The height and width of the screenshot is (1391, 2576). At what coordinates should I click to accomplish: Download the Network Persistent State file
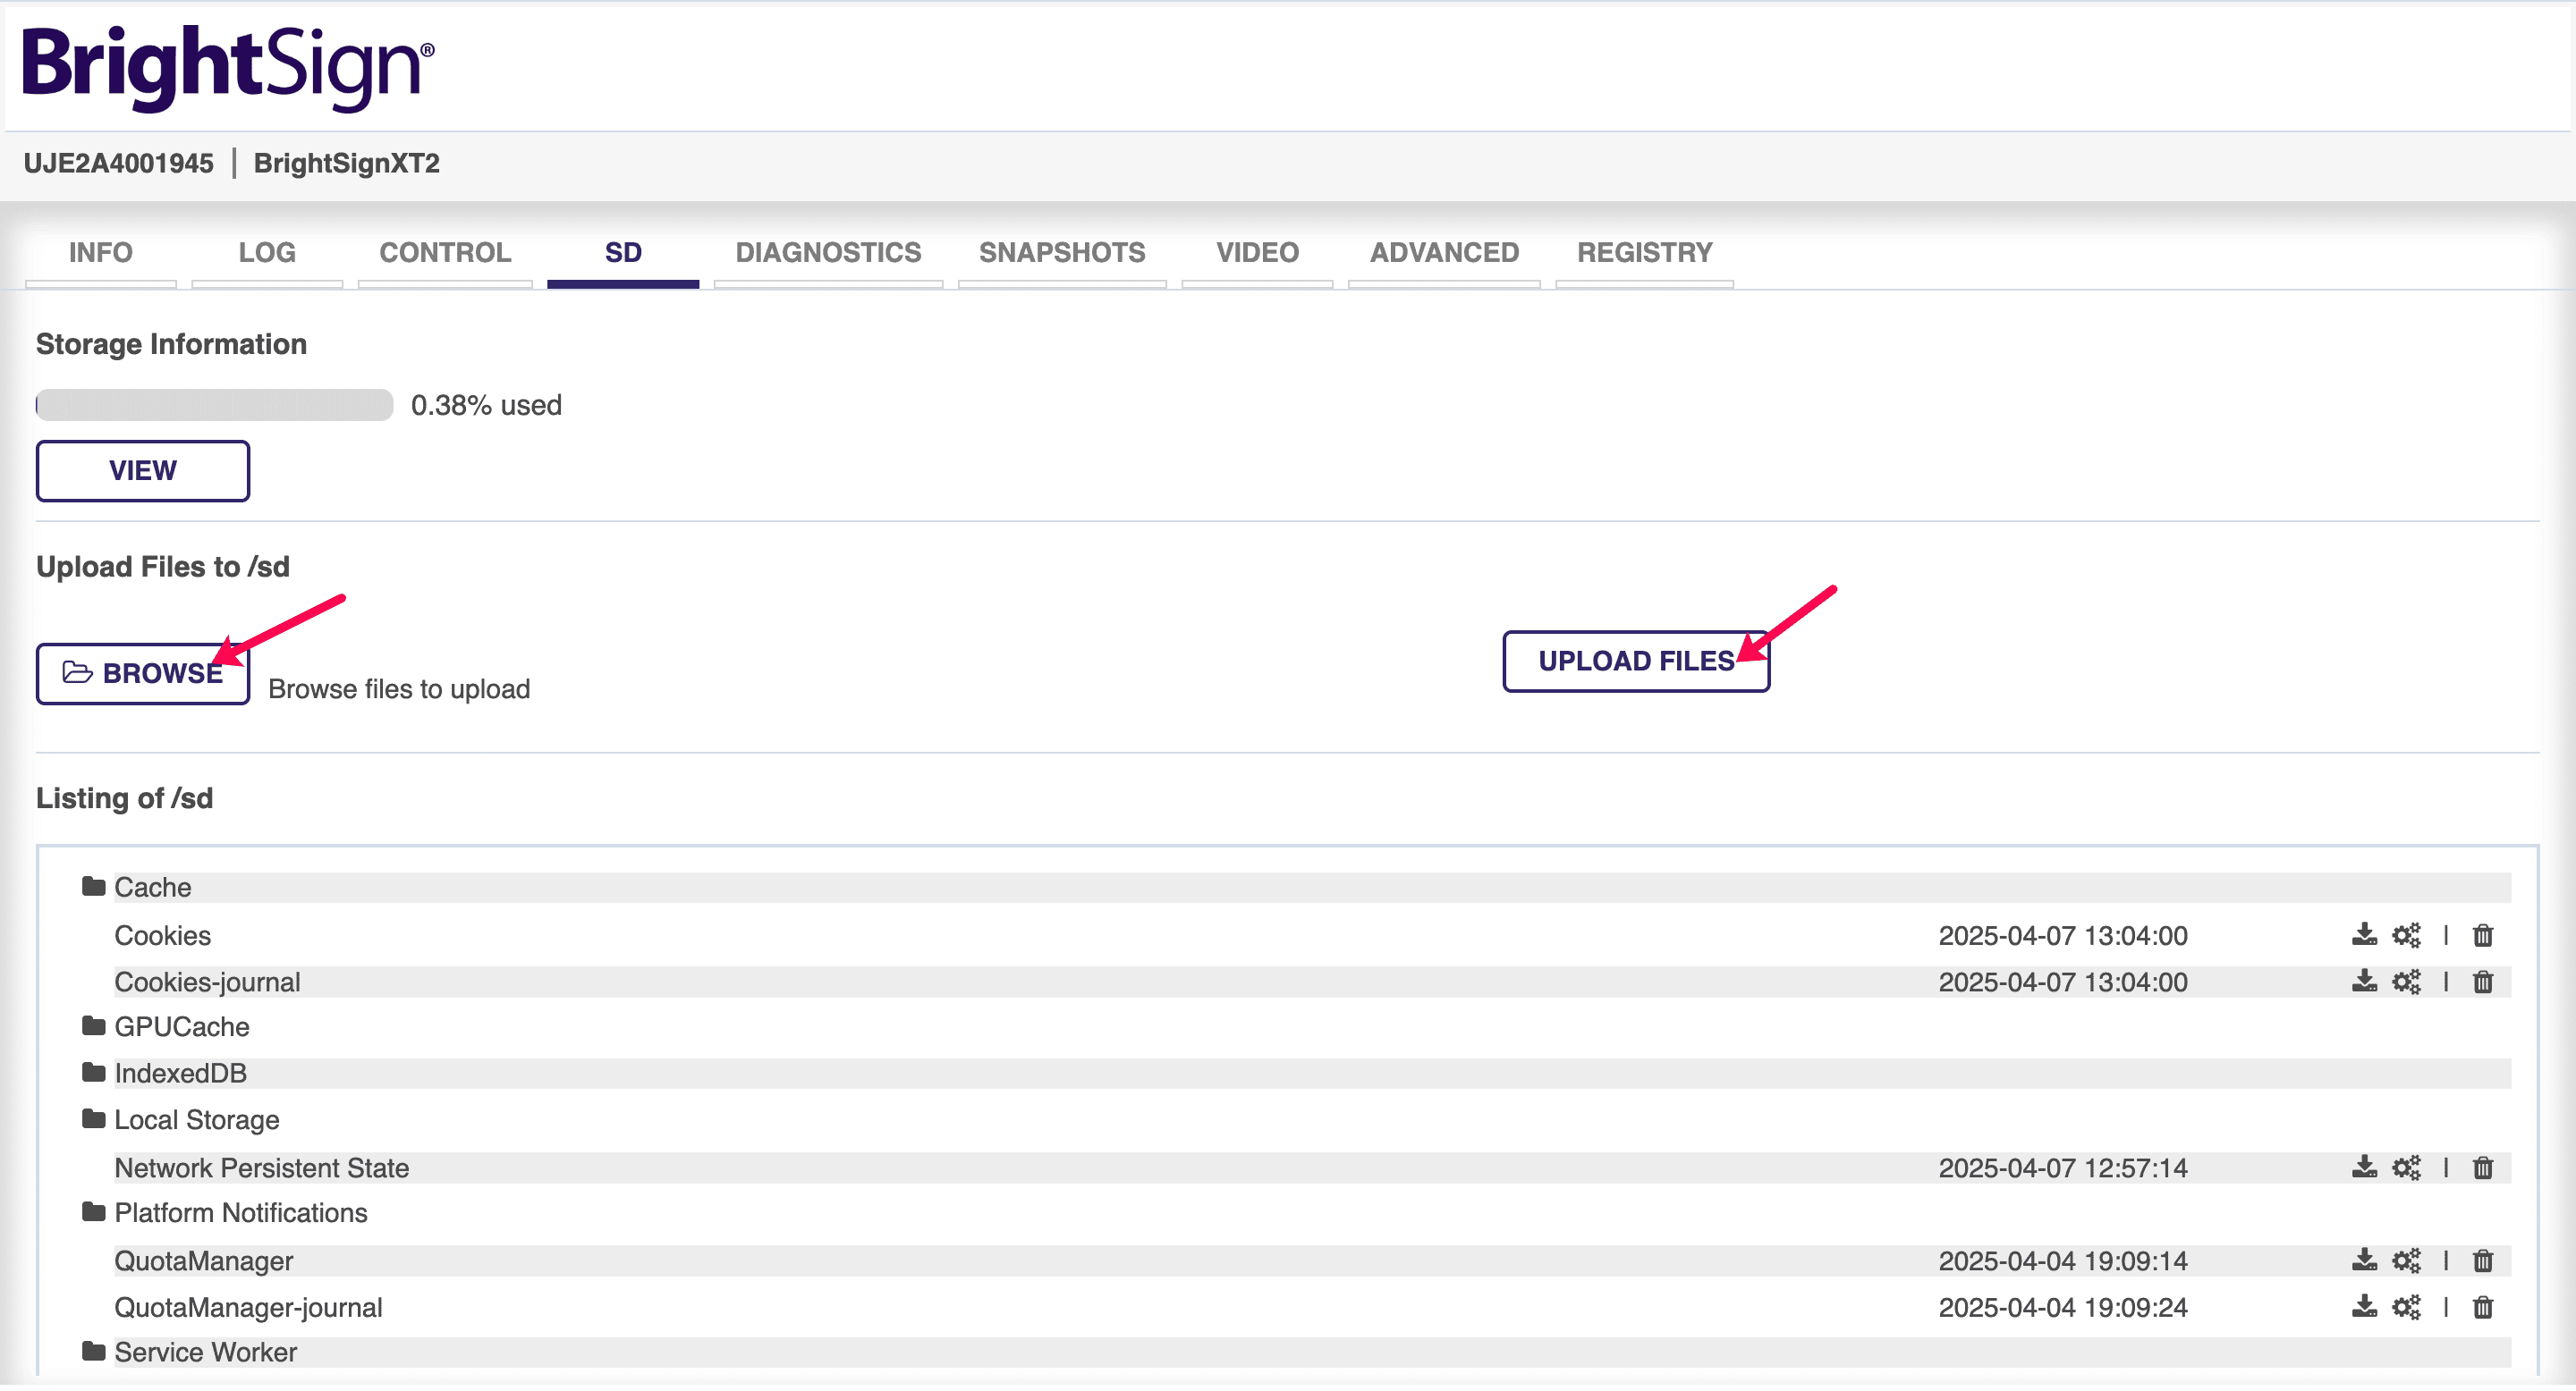2364,1168
